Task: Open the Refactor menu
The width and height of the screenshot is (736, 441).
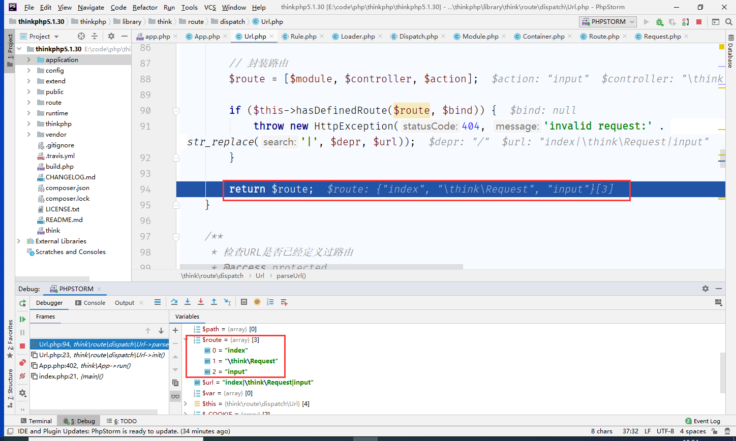Action: click(145, 7)
